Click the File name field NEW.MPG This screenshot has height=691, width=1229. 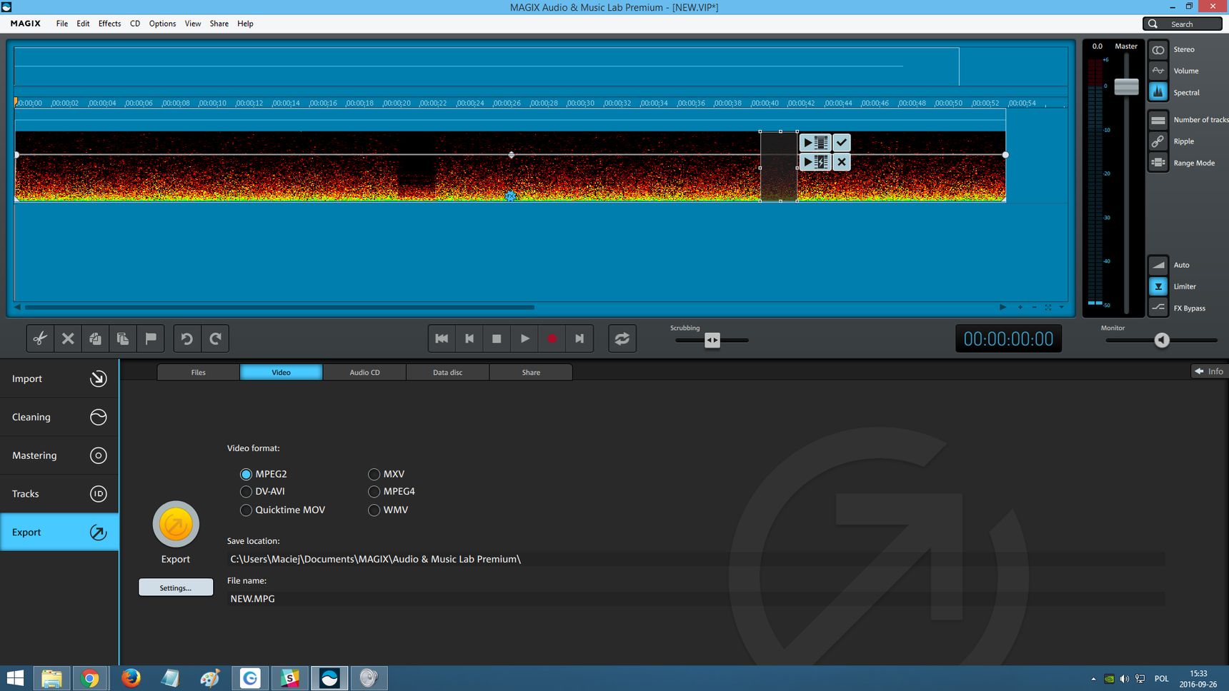click(x=695, y=599)
